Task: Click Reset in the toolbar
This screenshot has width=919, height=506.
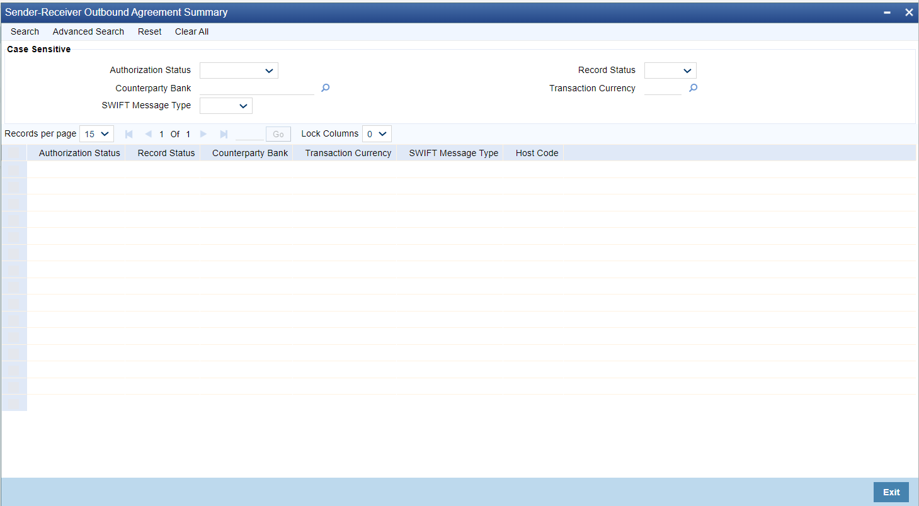Action: point(149,31)
